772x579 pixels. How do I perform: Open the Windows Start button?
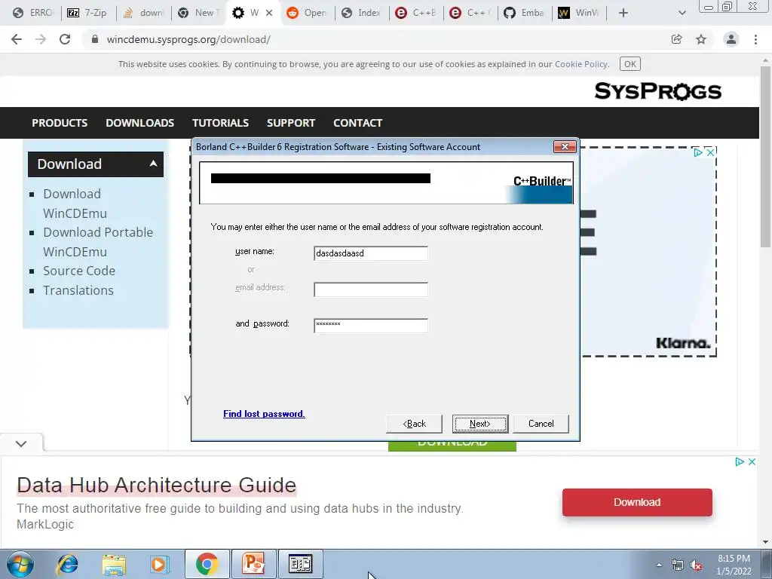point(20,564)
